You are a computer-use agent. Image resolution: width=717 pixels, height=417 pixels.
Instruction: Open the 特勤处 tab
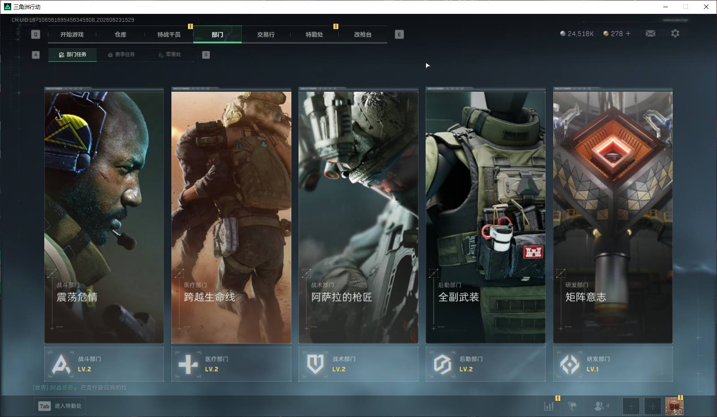(x=314, y=34)
